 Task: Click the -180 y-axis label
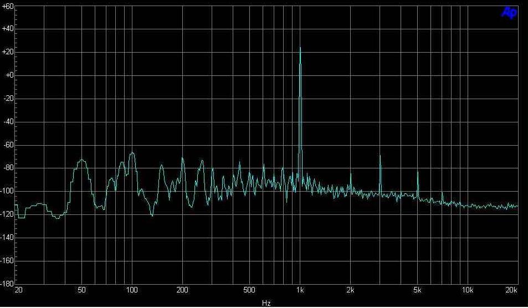click(x=7, y=284)
